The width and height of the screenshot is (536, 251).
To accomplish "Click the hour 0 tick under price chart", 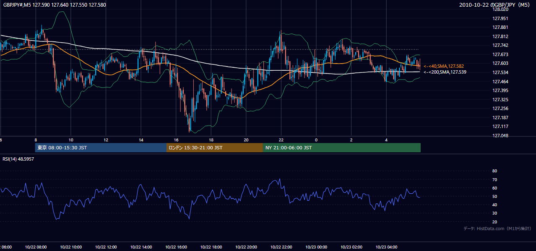I will (x=316, y=140).
